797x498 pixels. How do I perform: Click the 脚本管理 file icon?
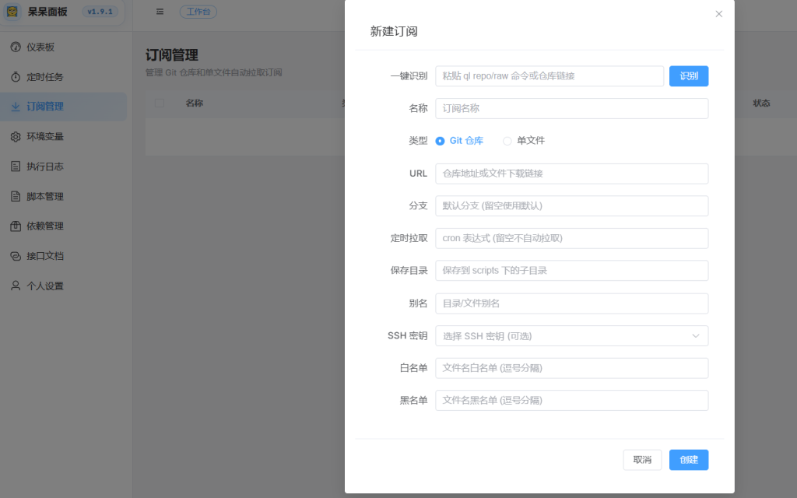tap(16, 196)
